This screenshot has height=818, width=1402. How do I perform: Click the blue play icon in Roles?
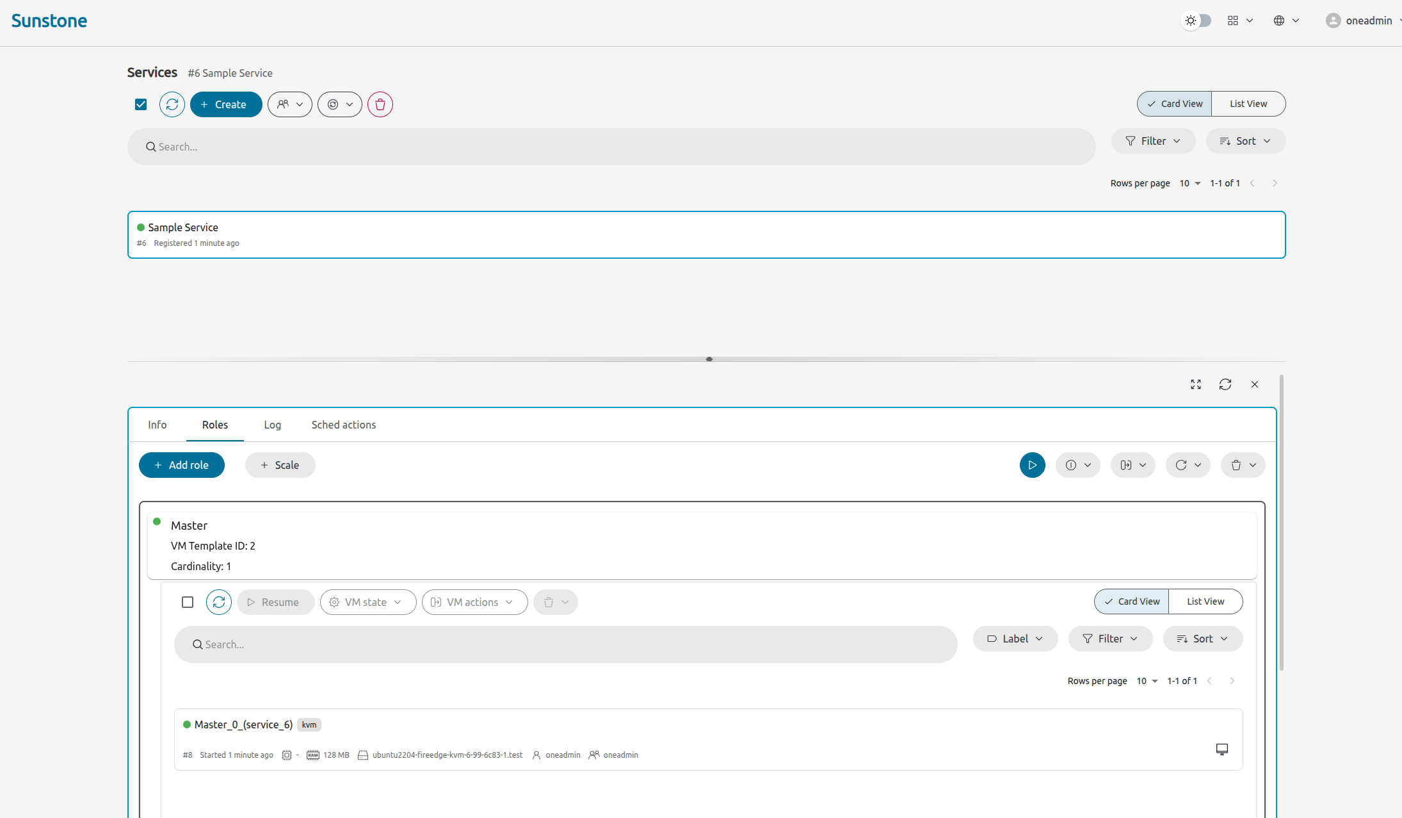click(1032, 465)
